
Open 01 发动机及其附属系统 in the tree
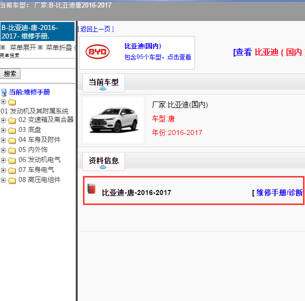point(34,111)
